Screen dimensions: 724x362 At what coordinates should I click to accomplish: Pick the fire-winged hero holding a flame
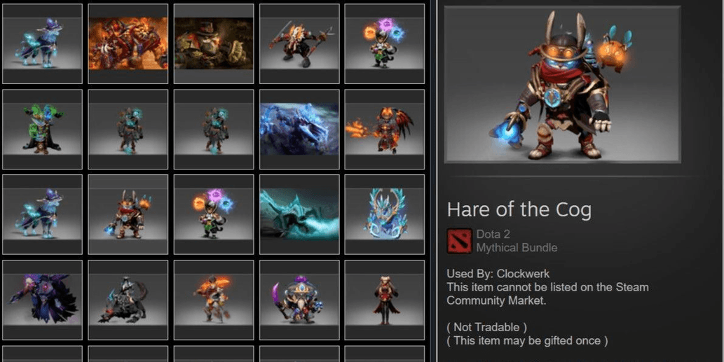coord(385,129)
